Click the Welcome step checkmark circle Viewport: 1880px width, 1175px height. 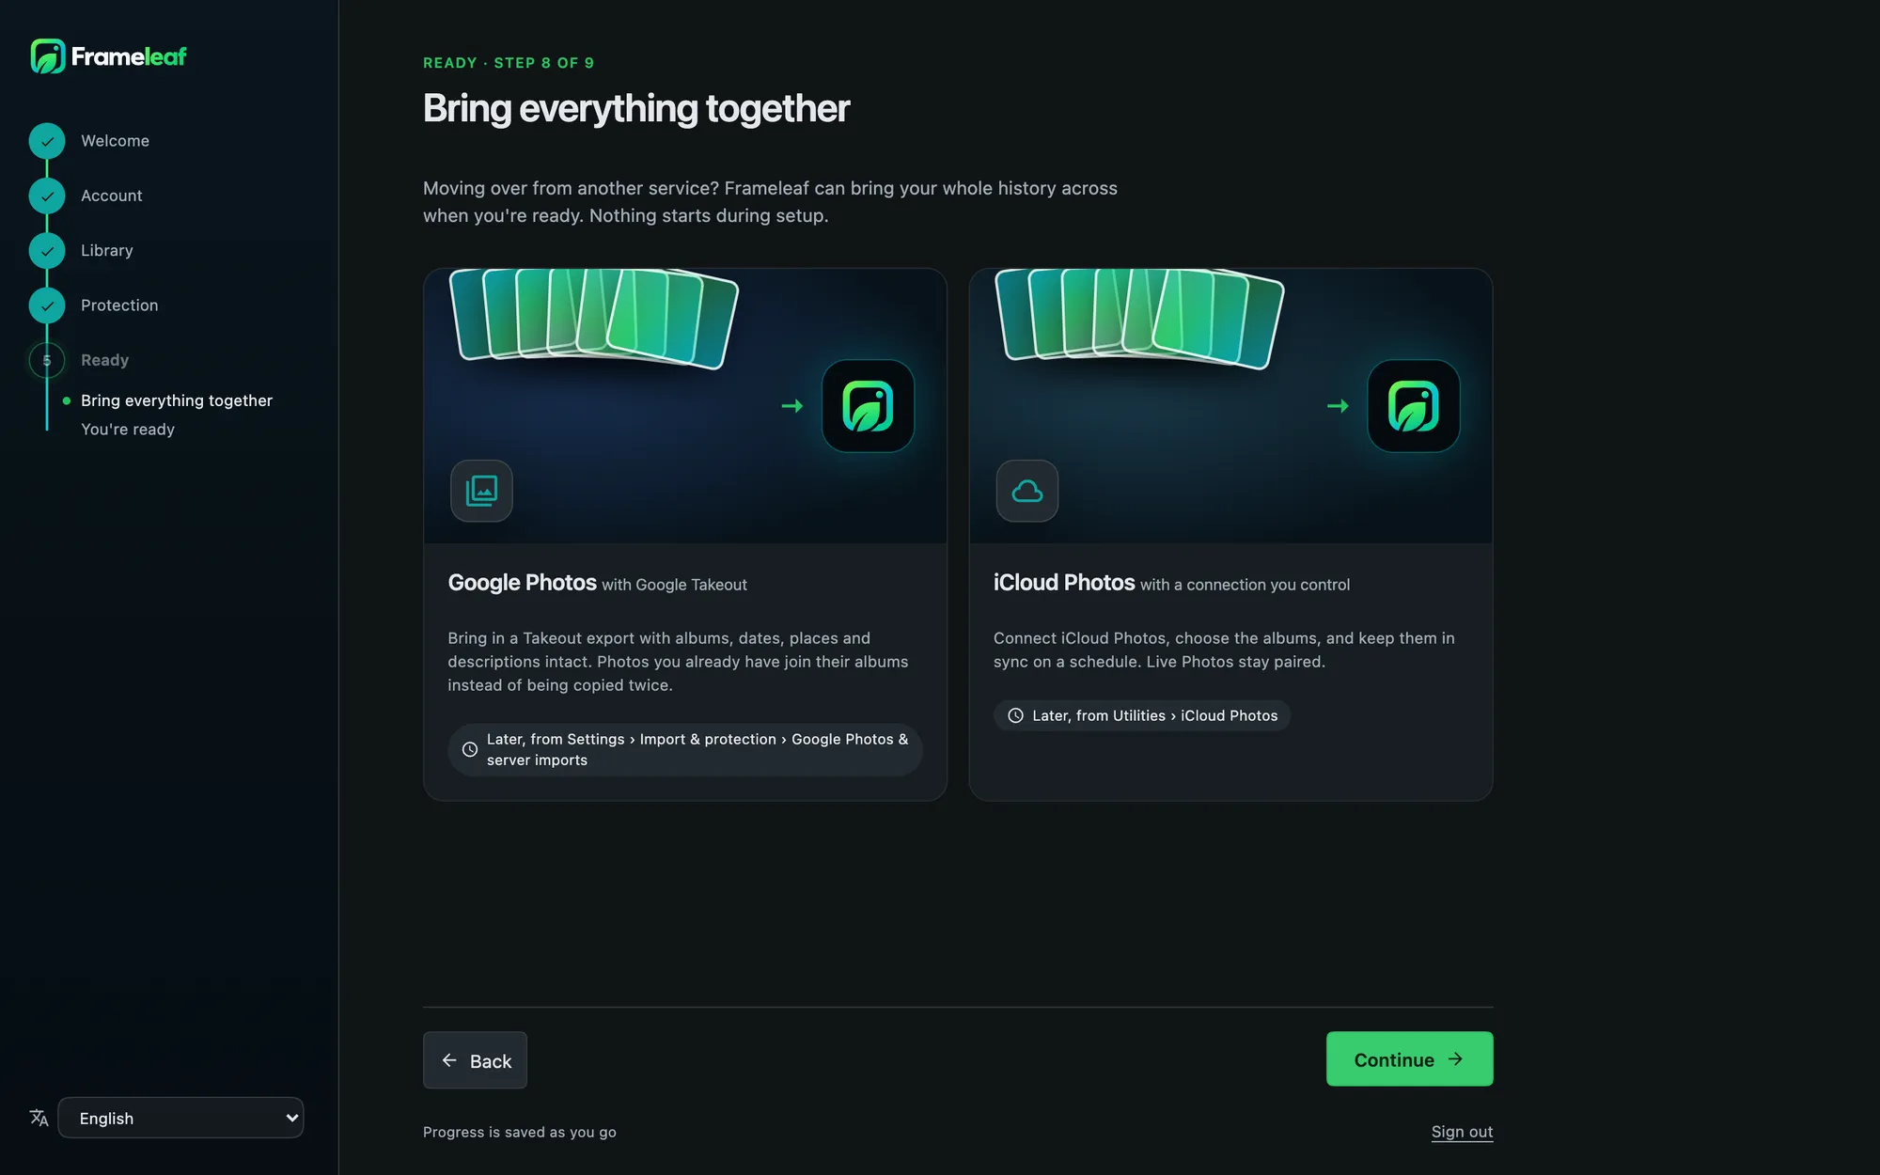click(47, 141)
